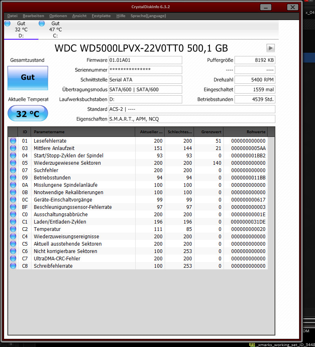Click the Eingeschaltet value 1559 mal
The height and width of the screenshot is (347, 315).
[x=255, y=90]
